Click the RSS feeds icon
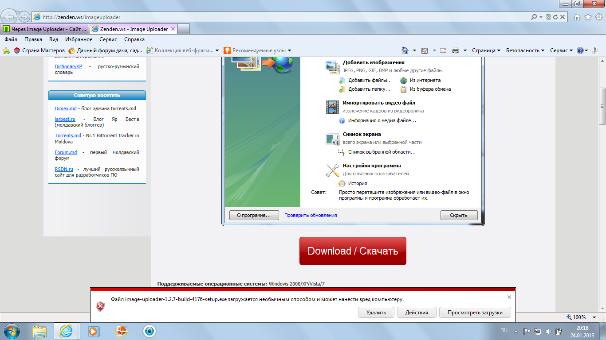606x340 pixels. tap(425, 50)
